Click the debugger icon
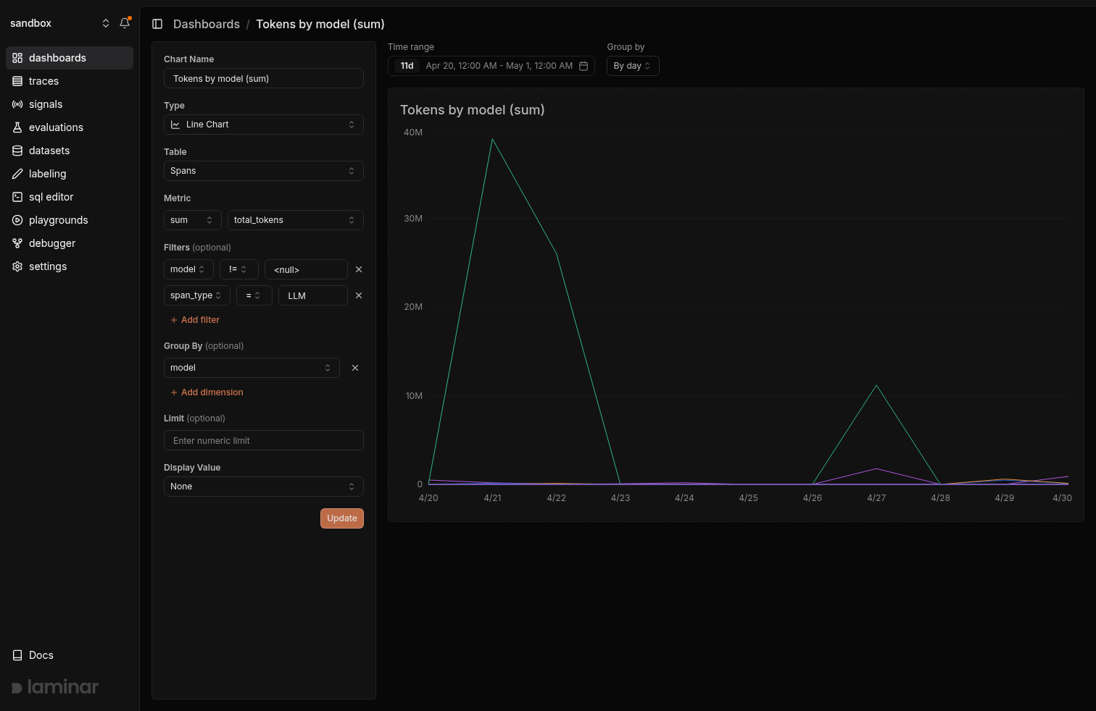 tap(17, 243)
